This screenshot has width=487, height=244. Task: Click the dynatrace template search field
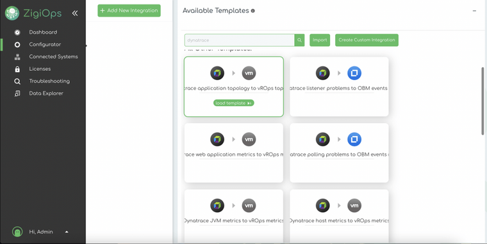coord(240,40)
